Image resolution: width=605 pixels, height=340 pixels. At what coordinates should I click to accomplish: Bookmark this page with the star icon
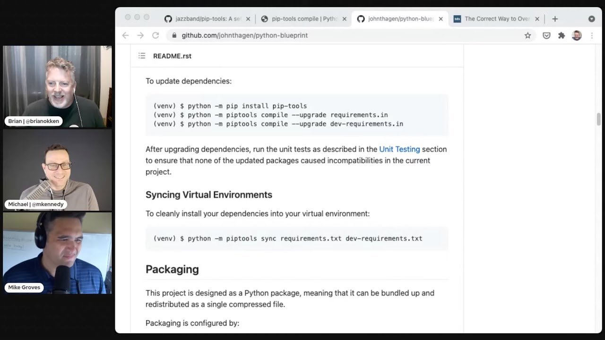(x=527, y=35)
